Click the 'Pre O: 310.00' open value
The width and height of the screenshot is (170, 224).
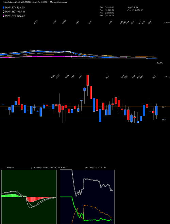coord(107,7)
